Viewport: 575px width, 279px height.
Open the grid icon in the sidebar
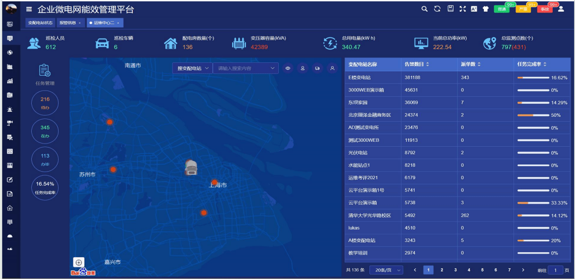coord(10,222)
